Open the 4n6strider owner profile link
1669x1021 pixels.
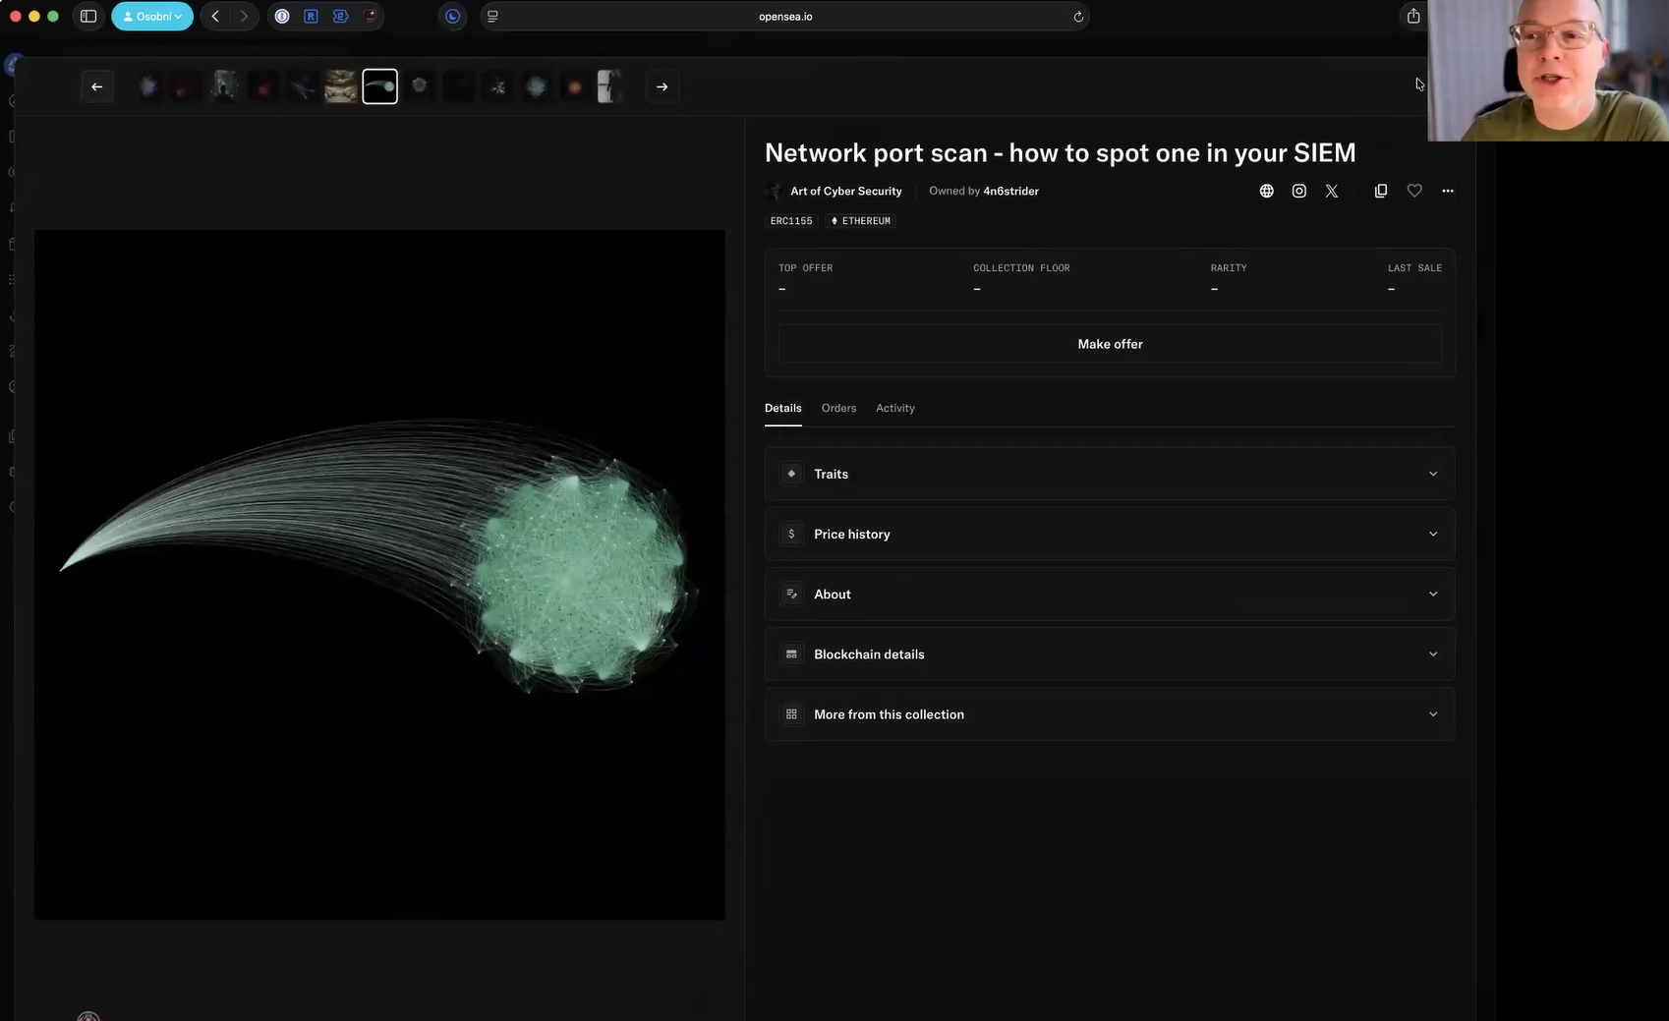(1010, 192)
